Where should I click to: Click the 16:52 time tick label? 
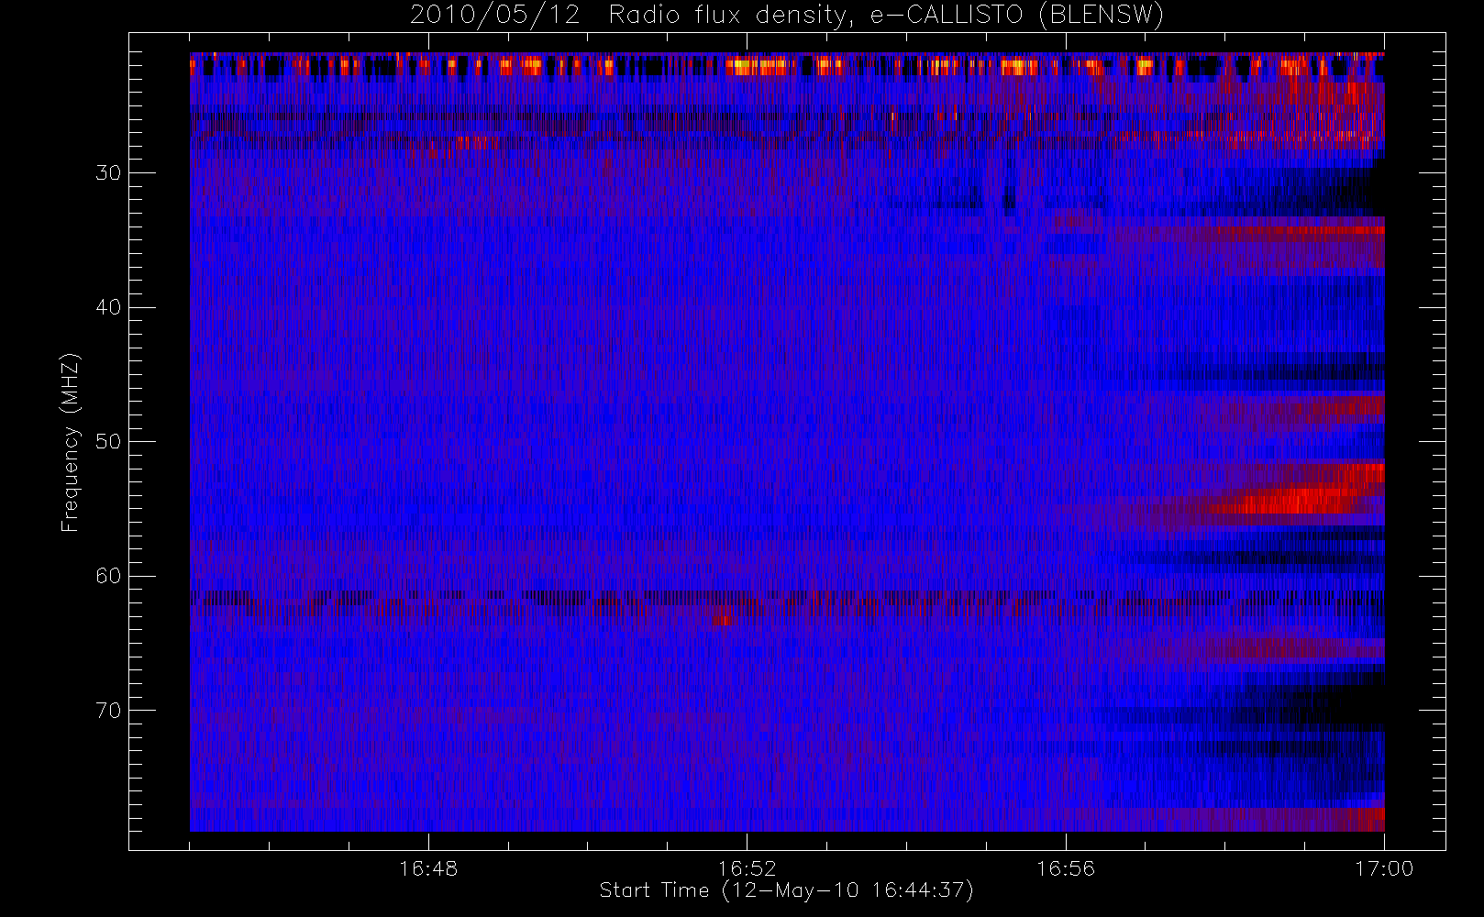click(747, 868)
